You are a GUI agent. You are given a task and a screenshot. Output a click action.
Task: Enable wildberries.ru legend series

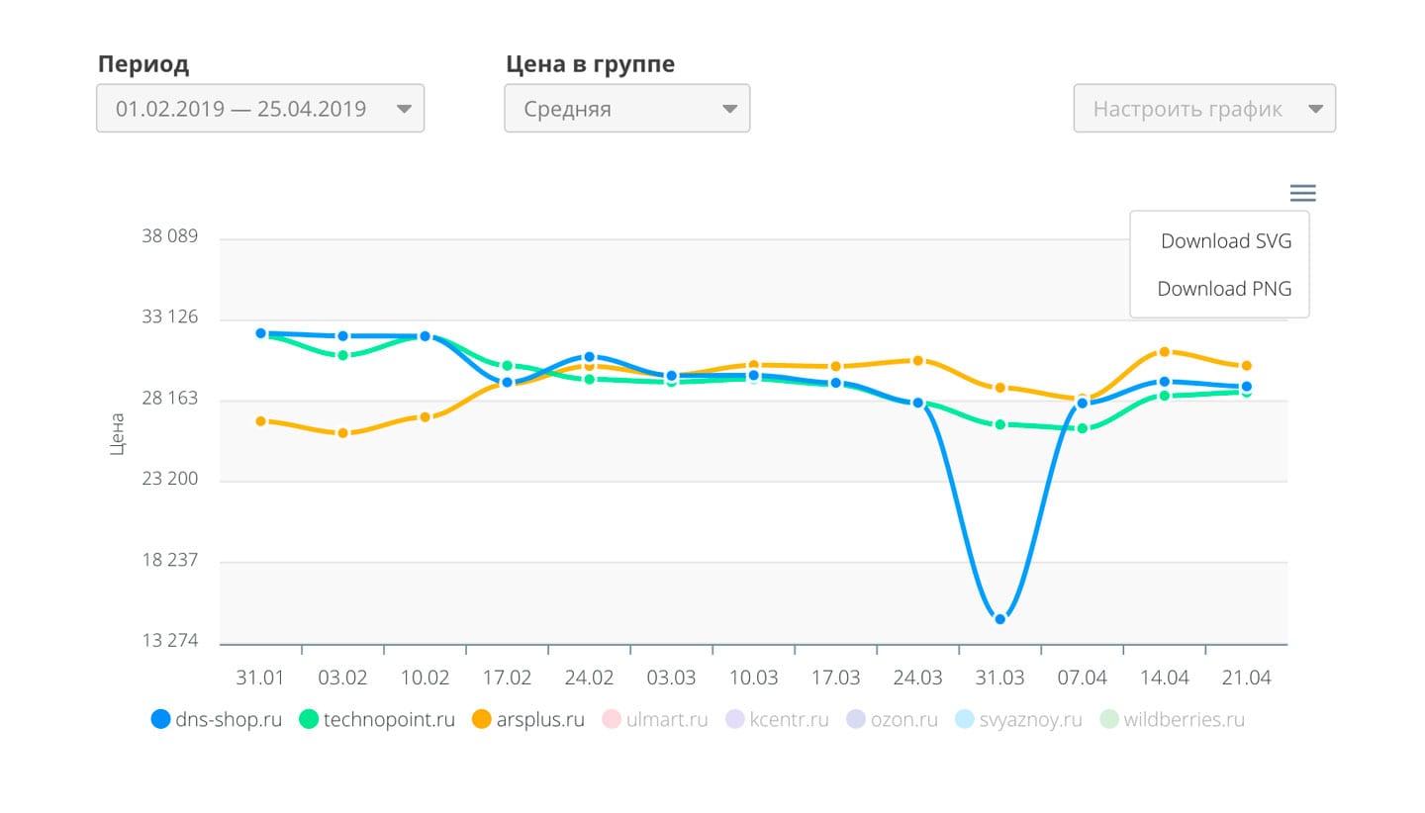coord(1172,720)
